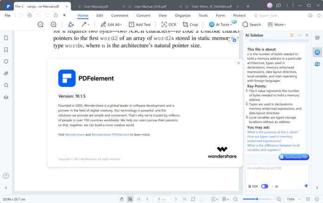Open quick access toolbar customize arrow
Screen dimensions: 323x203
[x=65, y=15]
